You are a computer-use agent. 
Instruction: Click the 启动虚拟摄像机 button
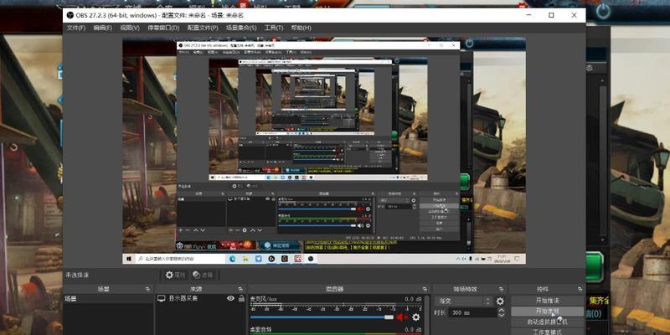point(548,322)
